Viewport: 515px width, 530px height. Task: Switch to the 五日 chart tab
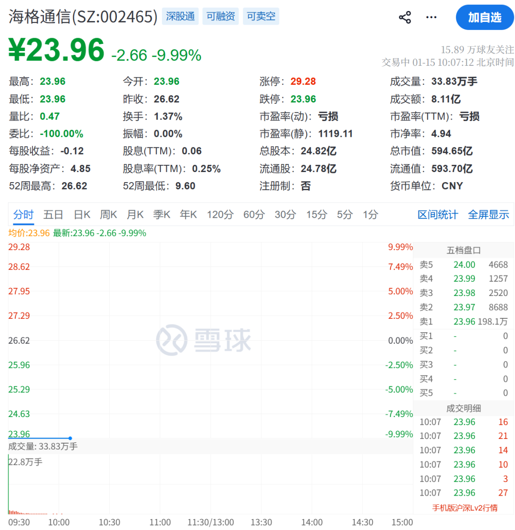52,214
